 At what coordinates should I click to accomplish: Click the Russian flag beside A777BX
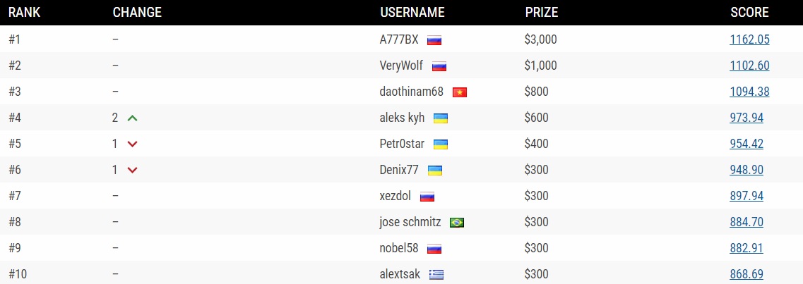click(434, 40)
